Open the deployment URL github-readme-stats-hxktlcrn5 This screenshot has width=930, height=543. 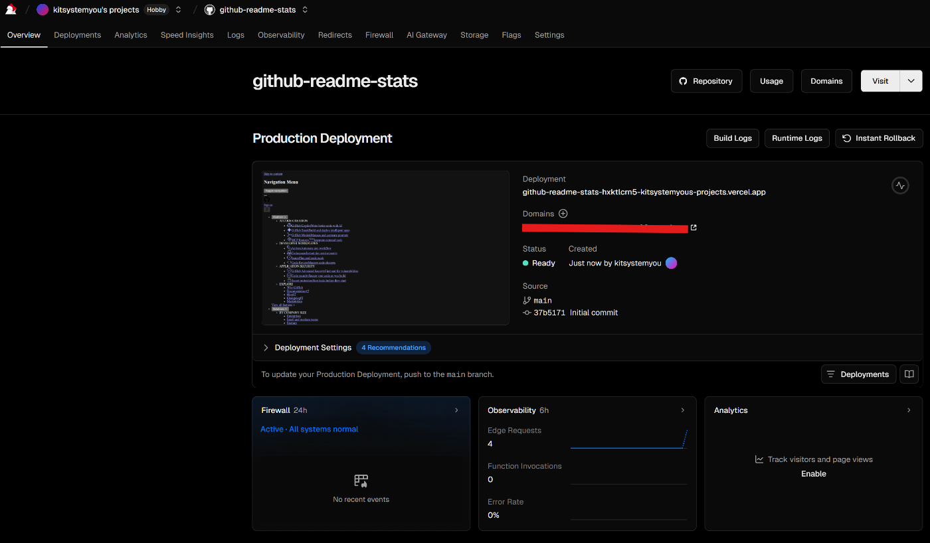(644, 192)
